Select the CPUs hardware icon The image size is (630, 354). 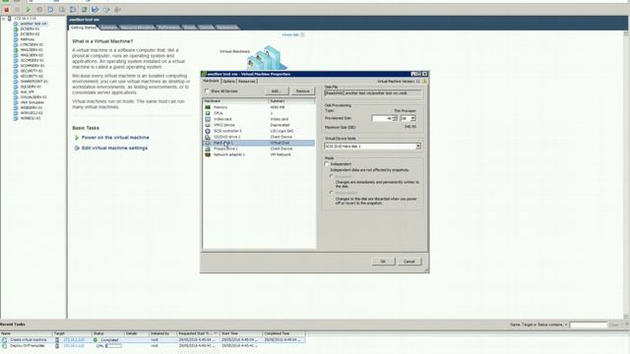click(x=208, y=113)
